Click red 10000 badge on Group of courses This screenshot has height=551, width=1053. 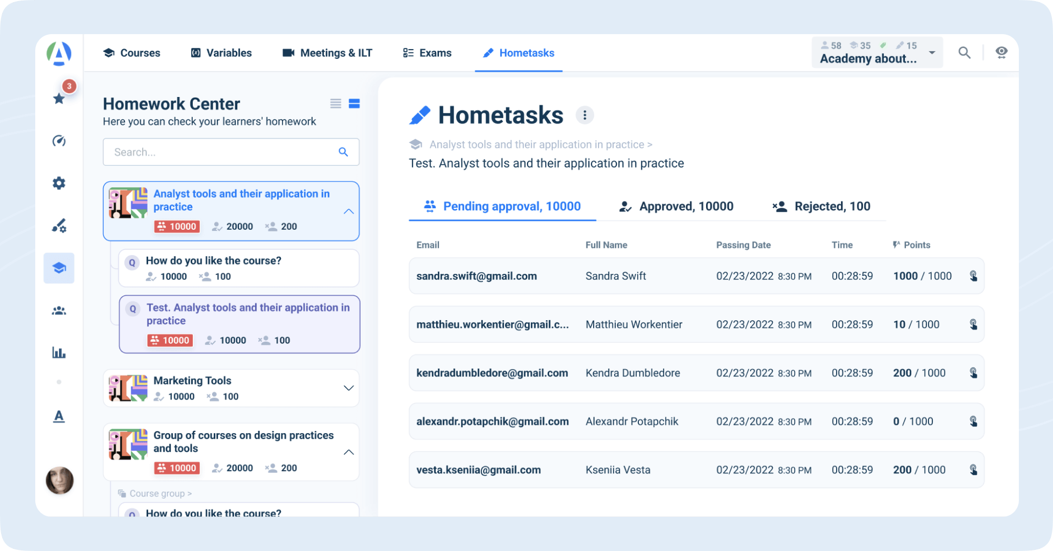tap(177, 468)
